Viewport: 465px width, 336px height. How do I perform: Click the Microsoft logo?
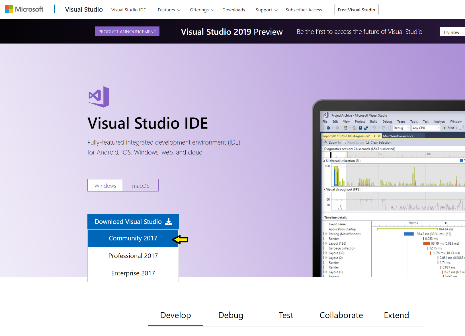[x=24, y=9]
